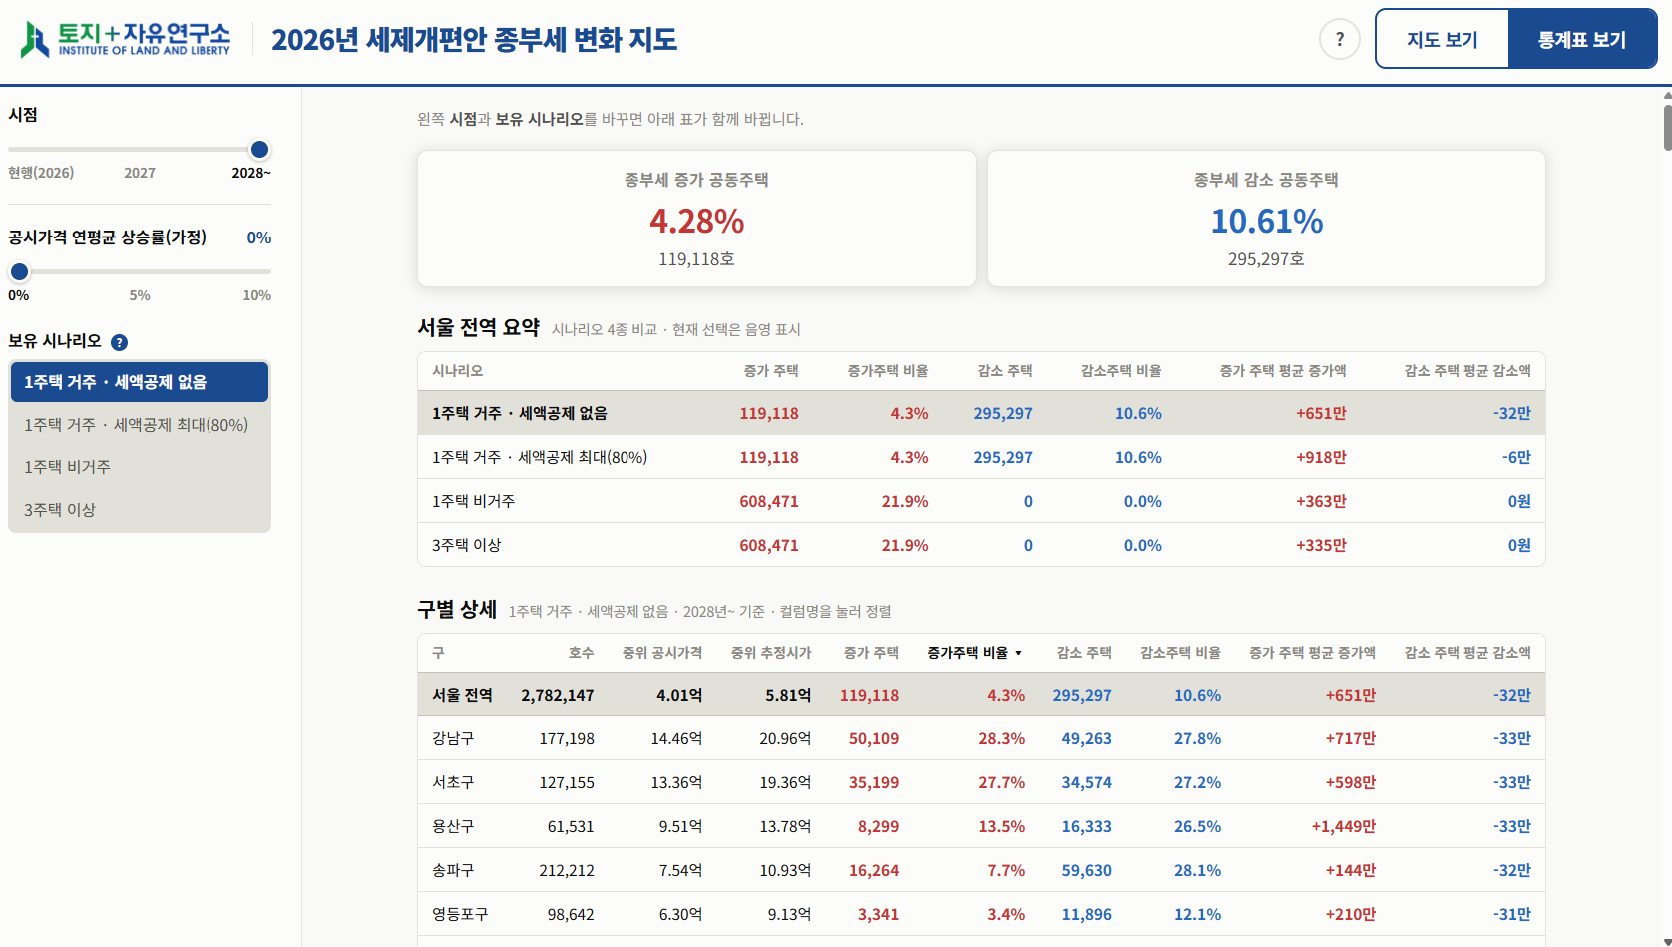
Task: Sort district table by 증가 주택 평균 증가액
Action: pyautogui.click(x=1312, y=653)
